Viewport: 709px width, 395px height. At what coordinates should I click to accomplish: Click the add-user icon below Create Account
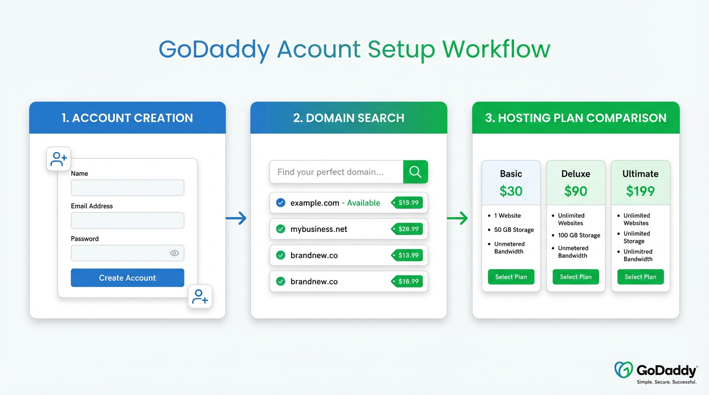(200, 296)
